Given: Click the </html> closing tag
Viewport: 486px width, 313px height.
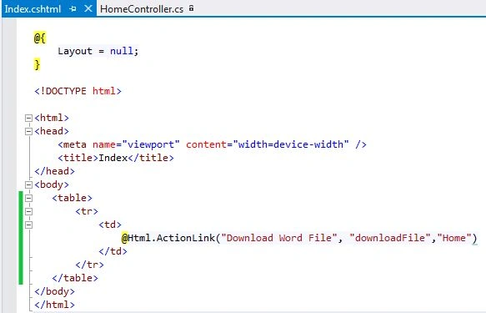Looking at the screenshot, I should click(54, 305).
